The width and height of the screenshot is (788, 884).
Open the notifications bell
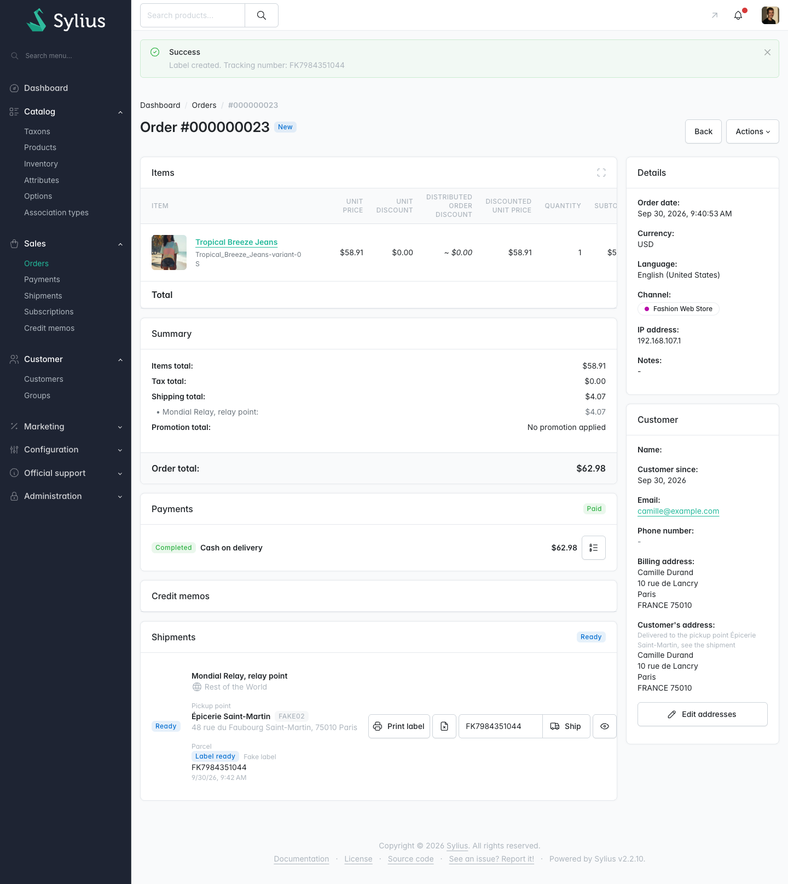(738, 15)
